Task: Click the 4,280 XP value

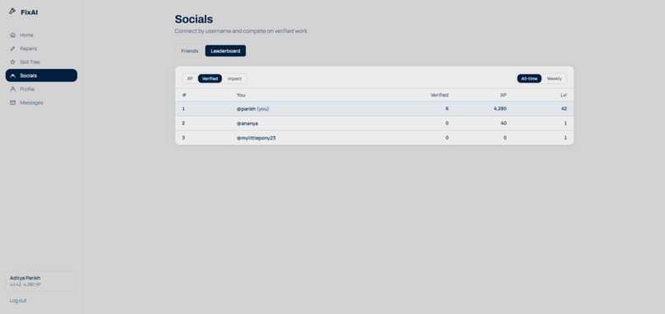Action: pos(500,109)
